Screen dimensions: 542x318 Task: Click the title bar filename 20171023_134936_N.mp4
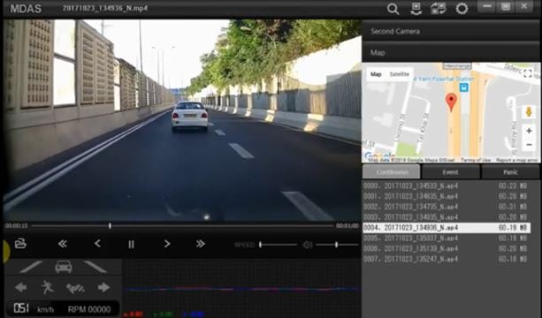[x=105, y=8]
